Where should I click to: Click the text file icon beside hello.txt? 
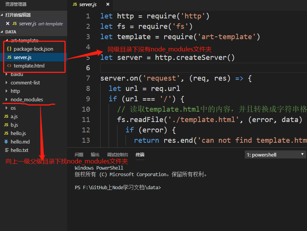[7, 150]
